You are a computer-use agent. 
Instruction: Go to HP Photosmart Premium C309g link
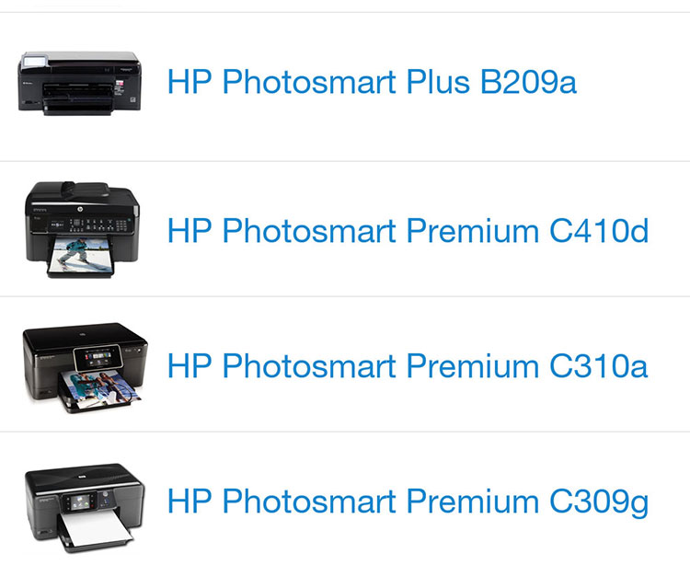[408, 502]
